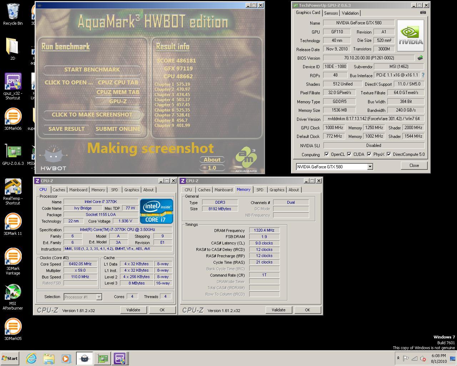
Task: Open Windows Explorer from the taskbar
Action: tap(49, 358)
